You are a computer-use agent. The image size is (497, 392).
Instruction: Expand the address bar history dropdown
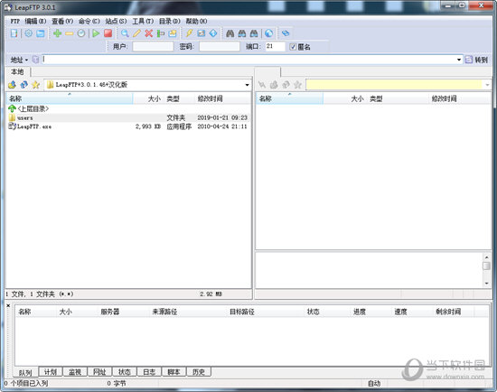click(459, 60)
